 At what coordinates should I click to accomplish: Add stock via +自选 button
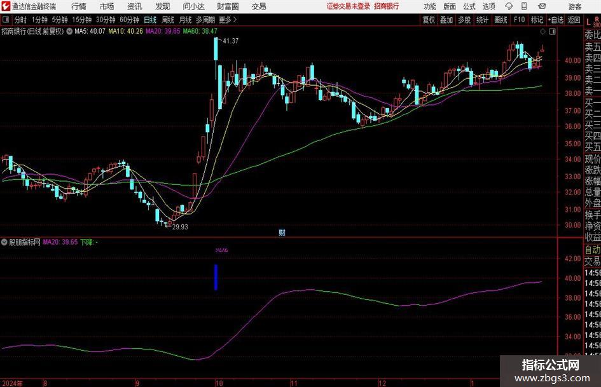click(x=555, y=20)
